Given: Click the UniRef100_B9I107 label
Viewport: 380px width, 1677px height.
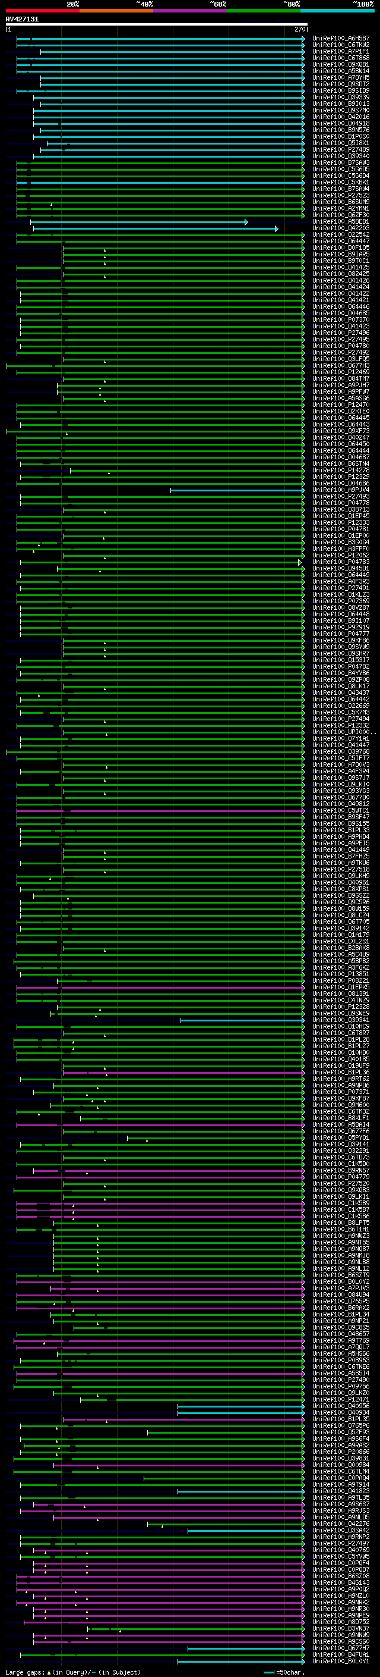Looking at the screenshot, I should click(x=341, y=620).
